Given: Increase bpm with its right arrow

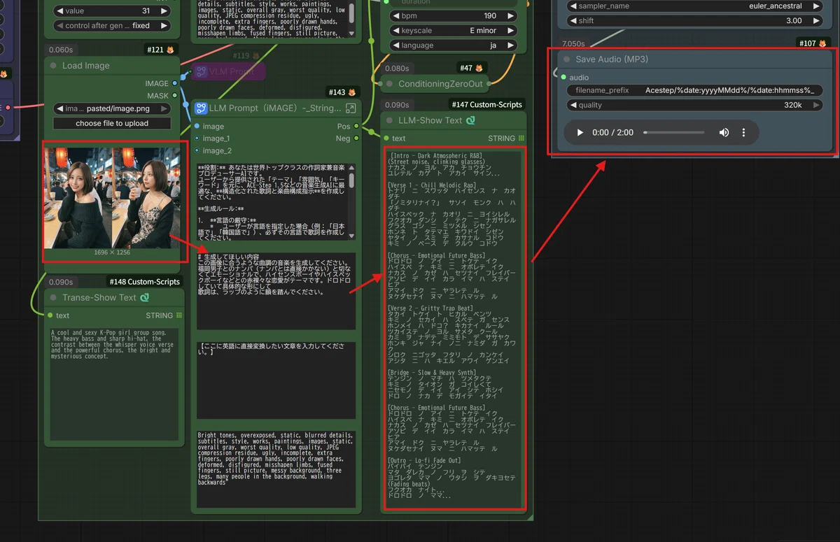Looking at the screenshot, I should pyautogui.click(x=511, y=15).
